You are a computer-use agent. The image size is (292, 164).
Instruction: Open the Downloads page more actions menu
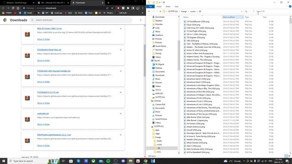[x=141, y=20]
